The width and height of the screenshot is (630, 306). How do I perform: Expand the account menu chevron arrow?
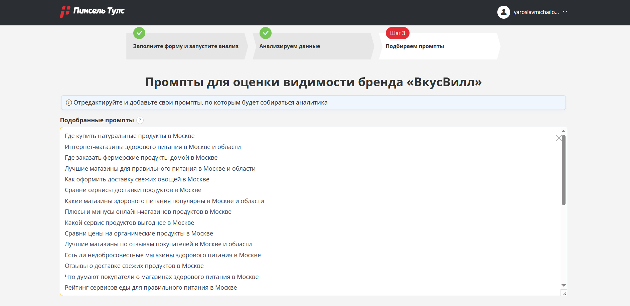pos(565,12)
